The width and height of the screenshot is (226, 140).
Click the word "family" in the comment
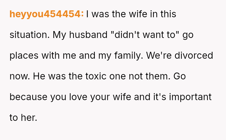128,56
